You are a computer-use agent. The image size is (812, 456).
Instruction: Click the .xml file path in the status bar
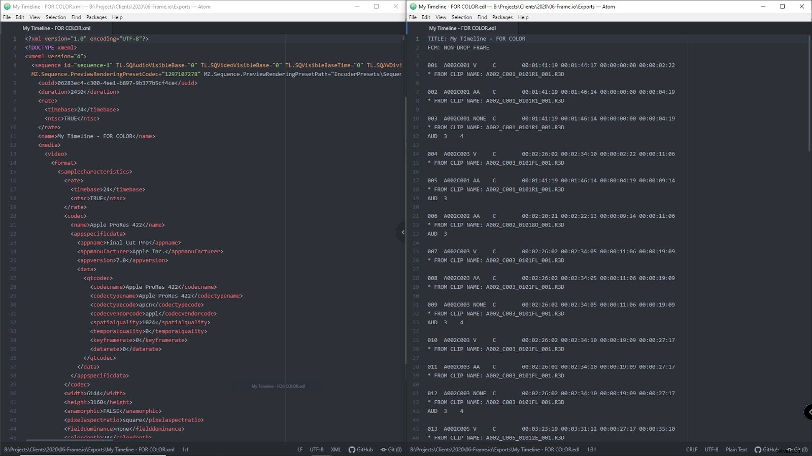point(89,449)
